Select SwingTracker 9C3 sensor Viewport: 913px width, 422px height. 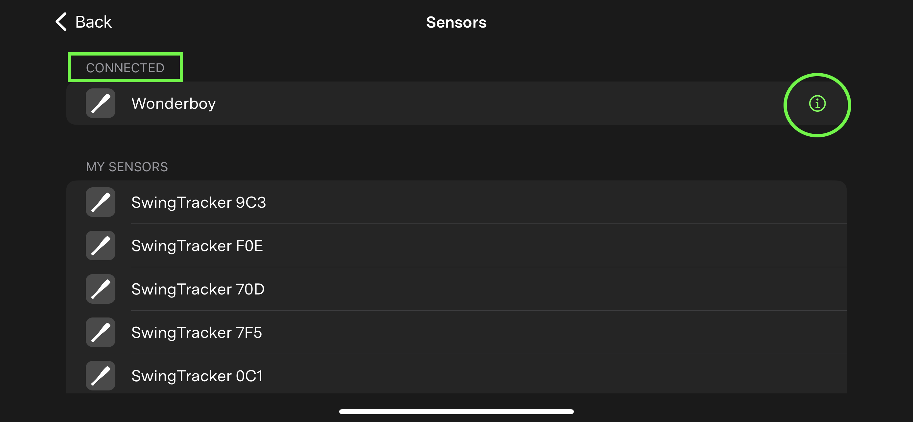pos(456,202)
